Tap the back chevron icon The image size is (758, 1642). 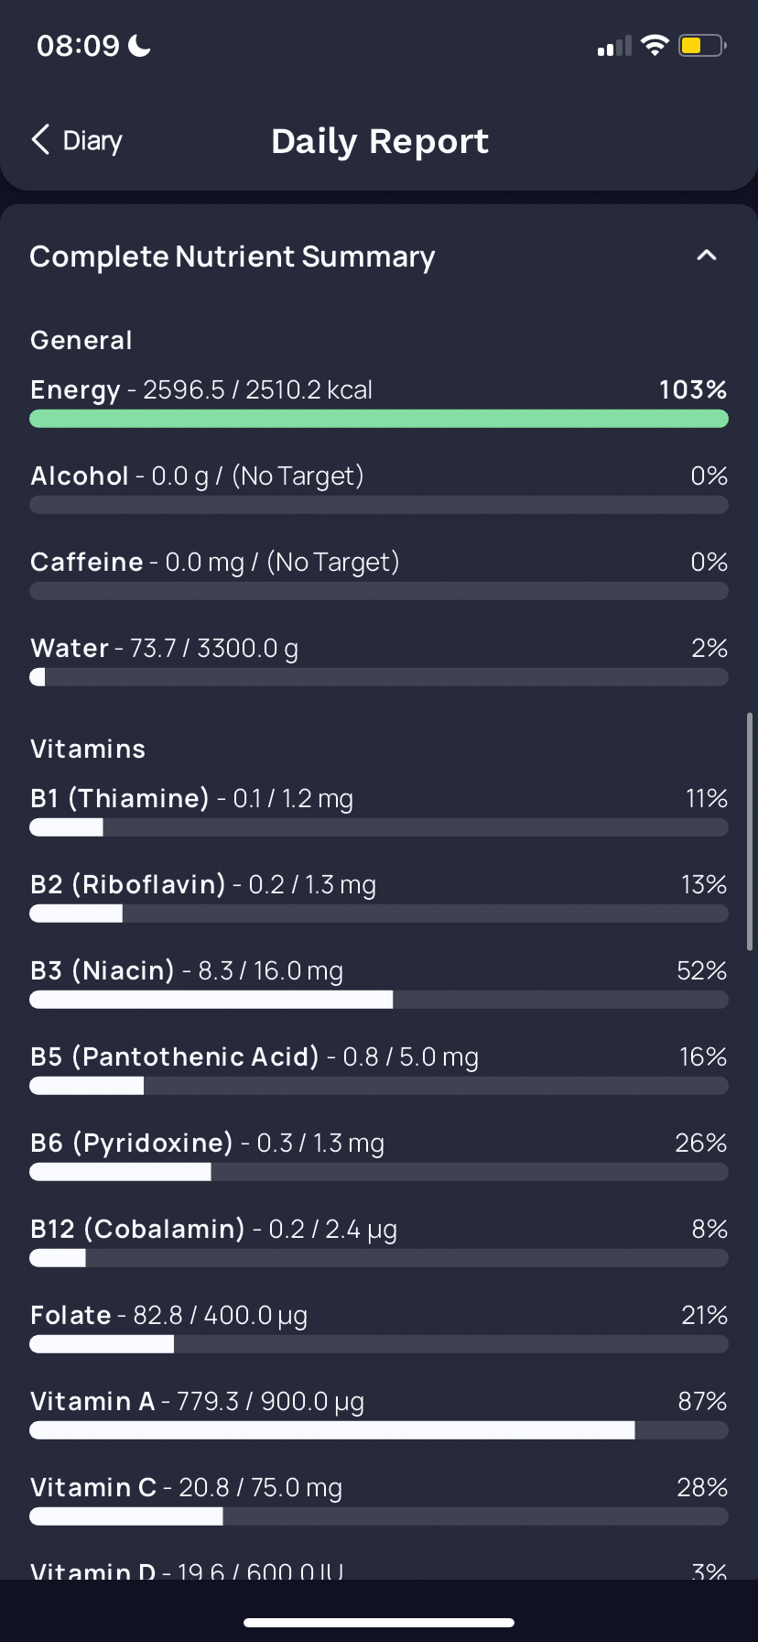[40, 140]
